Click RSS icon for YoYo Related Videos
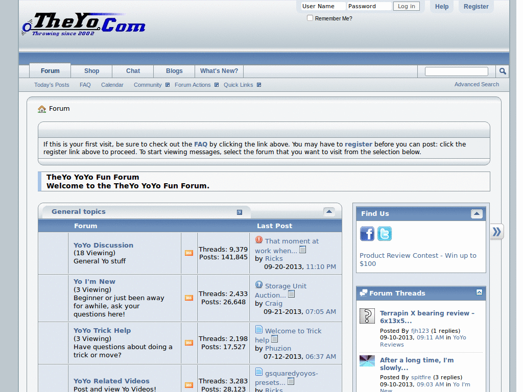The image size is (523, 392). [189, 385]
